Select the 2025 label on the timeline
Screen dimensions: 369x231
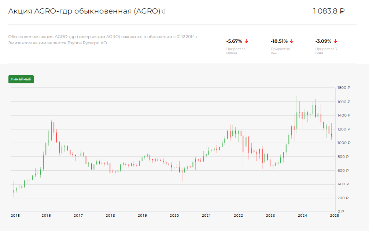point(334,216)
